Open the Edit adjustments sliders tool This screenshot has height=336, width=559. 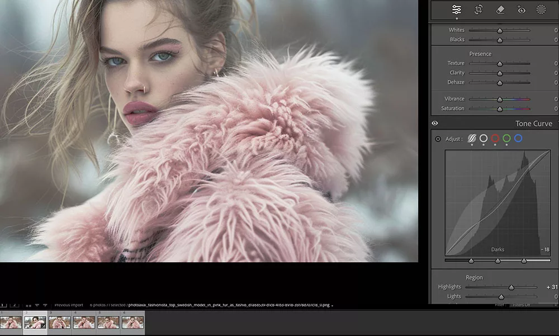coord(456,10)
